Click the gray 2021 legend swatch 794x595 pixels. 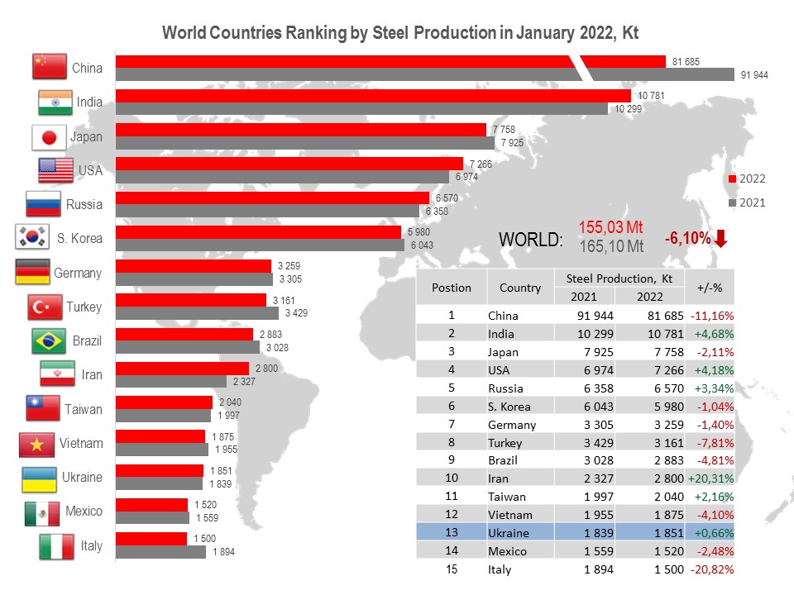pyautogui.click(x=732, y=203)
